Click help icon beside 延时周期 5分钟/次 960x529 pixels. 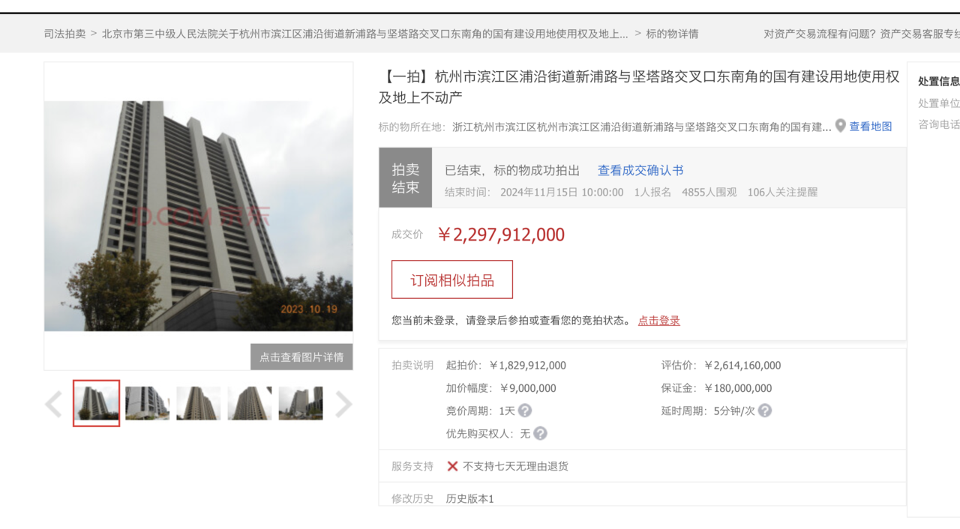tap(764, 411)
